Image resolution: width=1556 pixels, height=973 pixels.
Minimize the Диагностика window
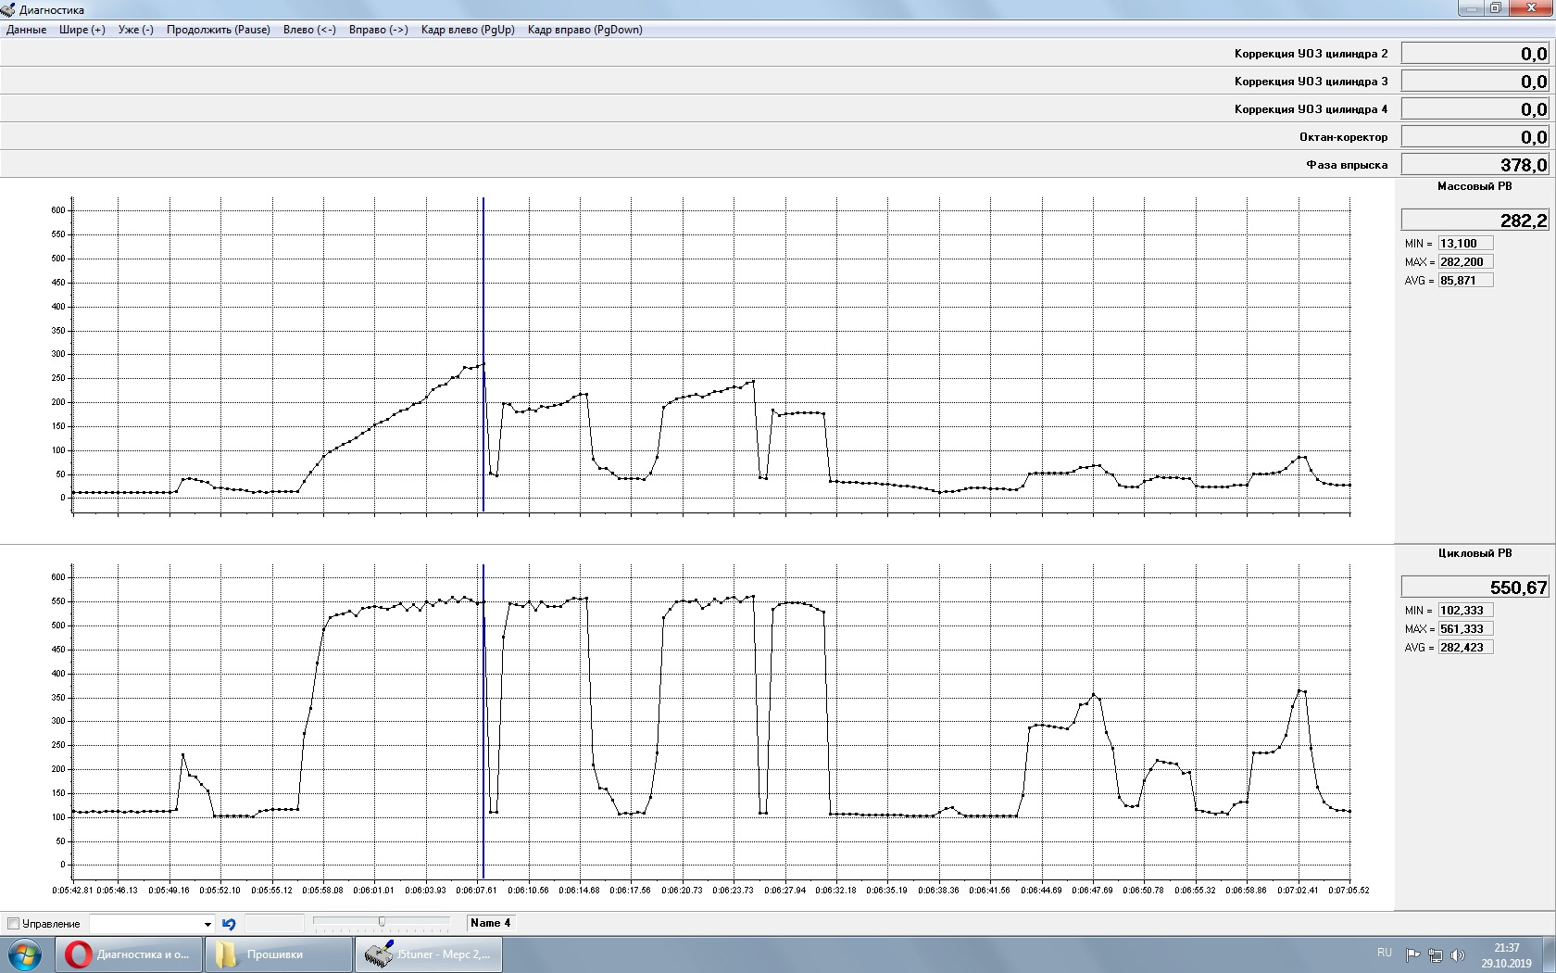coord(1472,8)
